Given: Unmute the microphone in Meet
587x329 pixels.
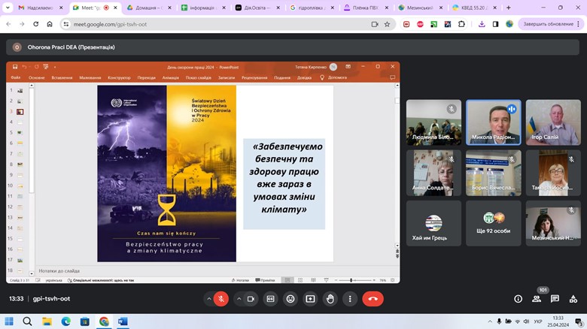Looking at the screenshot, I should (221, 299).
